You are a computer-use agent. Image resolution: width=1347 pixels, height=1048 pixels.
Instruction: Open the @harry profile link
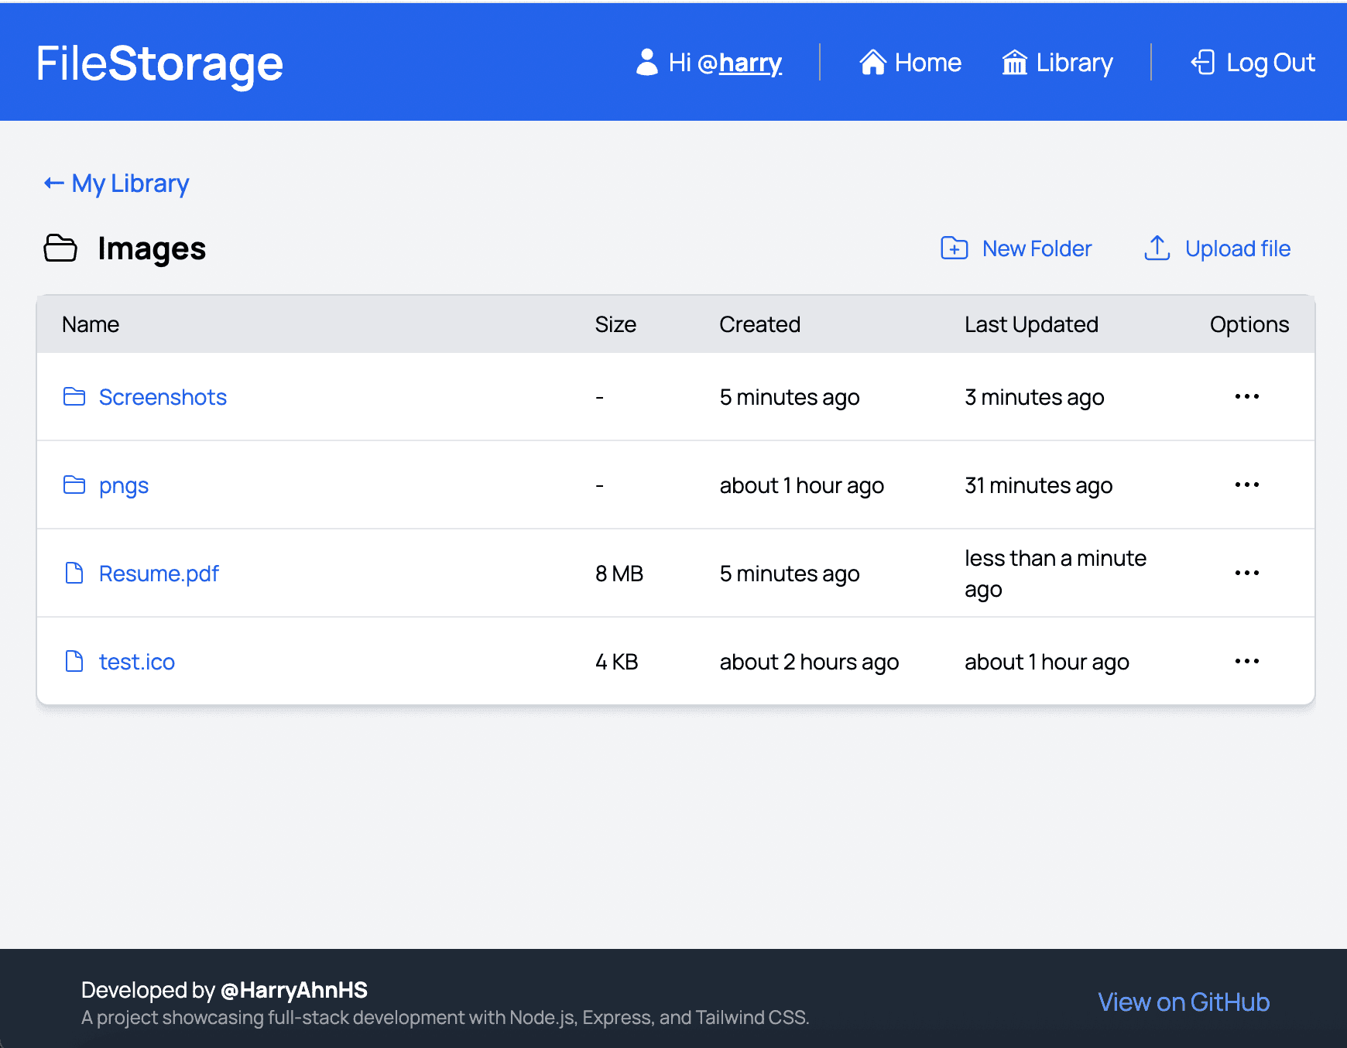750,63
